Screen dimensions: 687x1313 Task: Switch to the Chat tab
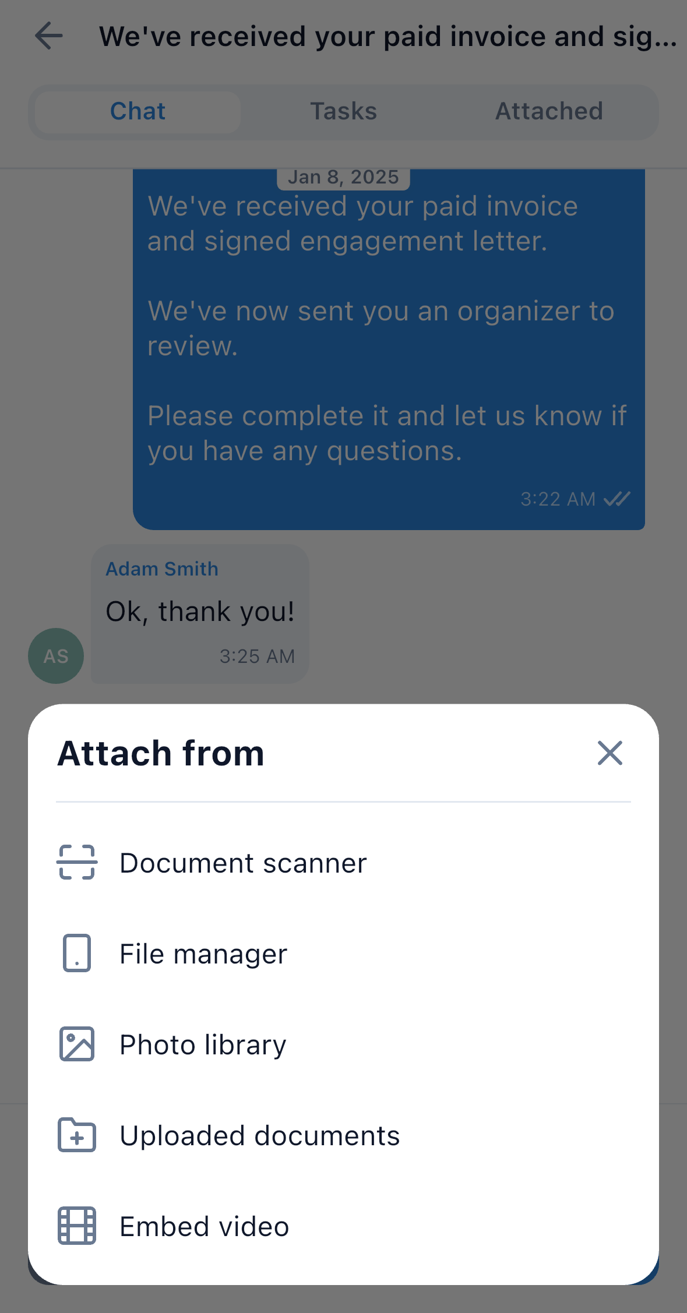click(x=138, y=111)
